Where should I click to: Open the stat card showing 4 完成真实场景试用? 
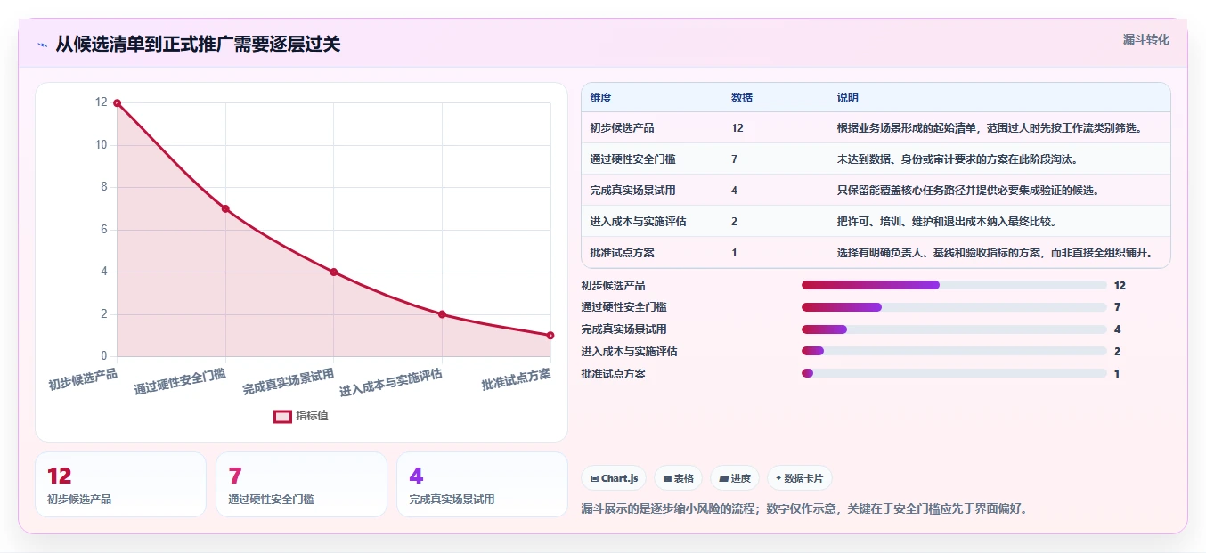tap(482, 484)
